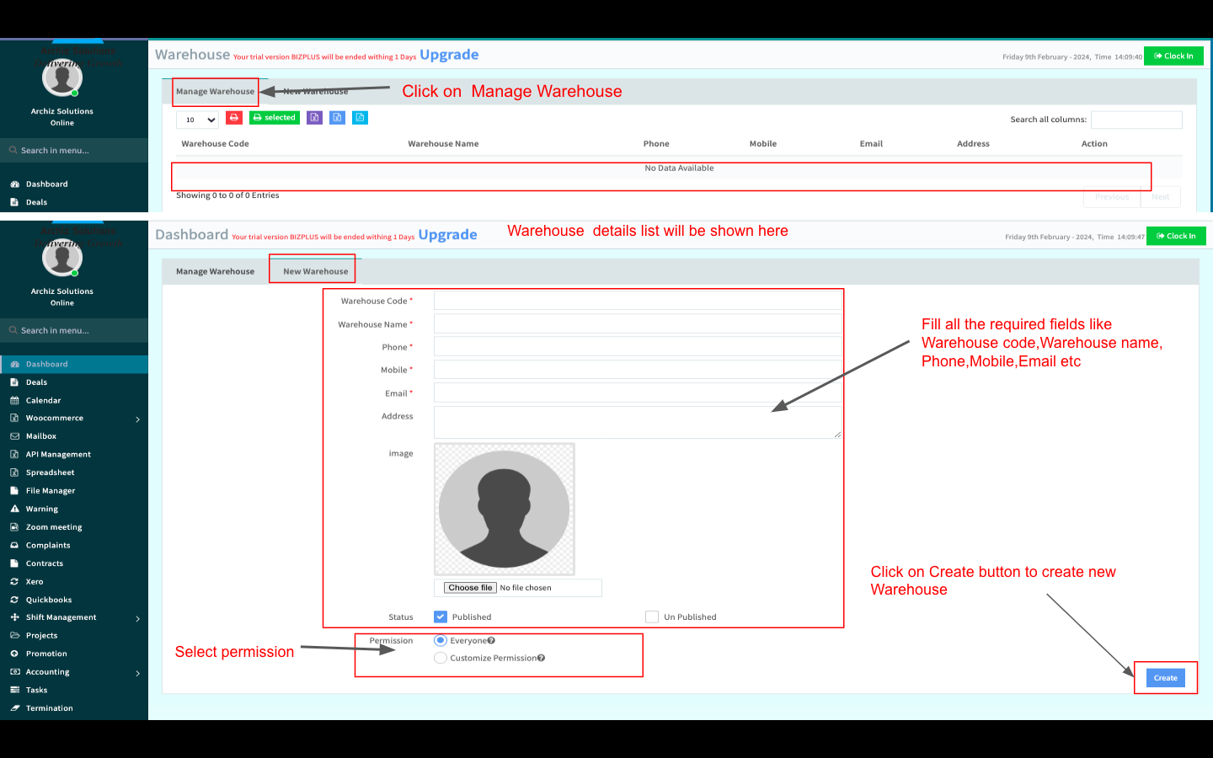This screenshot has width=1213, height=758.
Task: Expand the Woocommerce submenu arrow
Action: (x=137, y=419)
